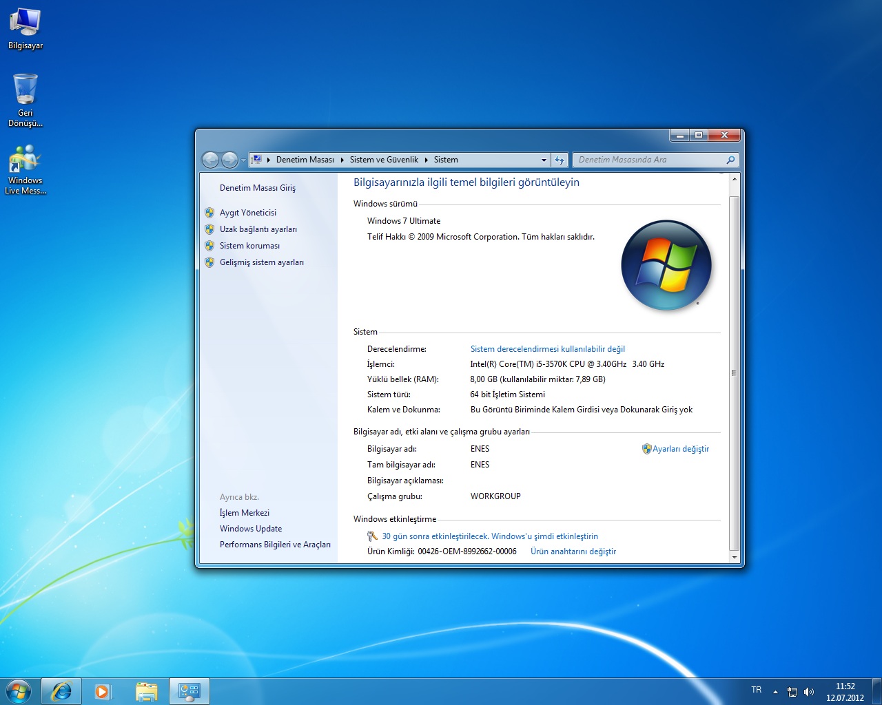This screenshot has height=705, width=882.
Task: Click shield icon beside Aygıt Yöneticisi
Action: click(209, 213)
